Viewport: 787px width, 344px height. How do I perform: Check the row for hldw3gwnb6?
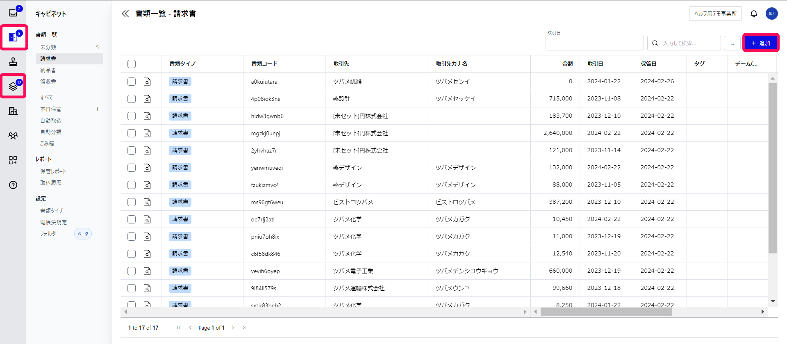[132, 116]
